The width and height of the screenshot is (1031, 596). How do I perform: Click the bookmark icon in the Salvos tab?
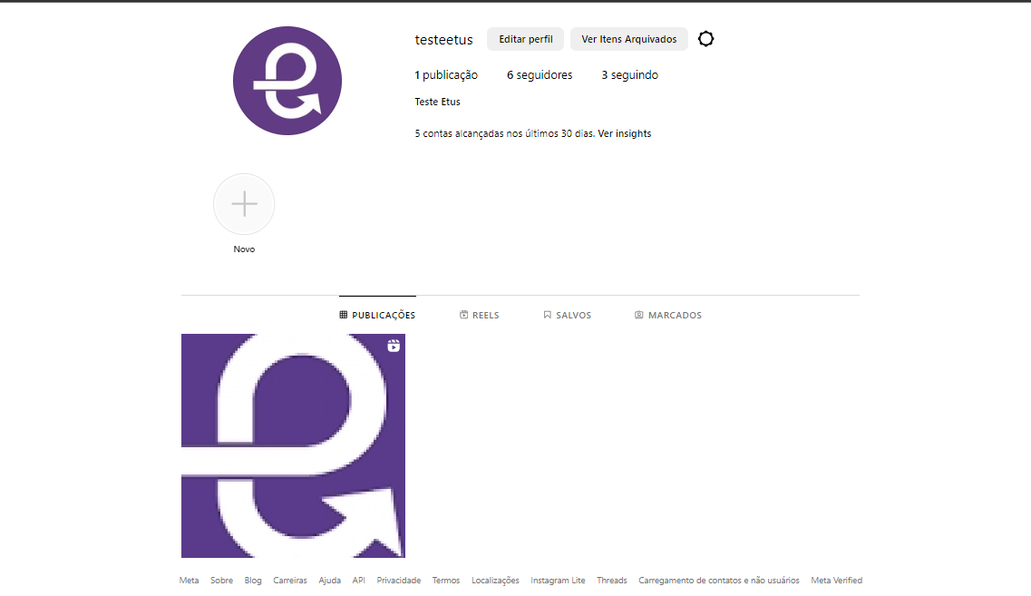(x=547, y=315)
